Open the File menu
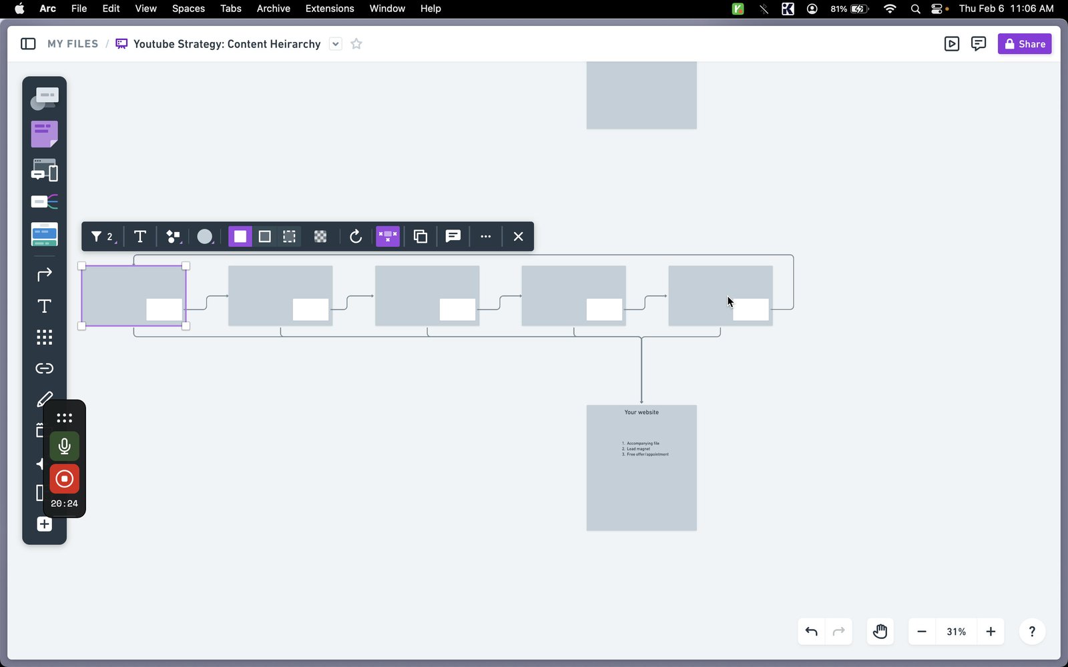Image resolution: width=1068 pixels, height=667 pixels. 79,9
